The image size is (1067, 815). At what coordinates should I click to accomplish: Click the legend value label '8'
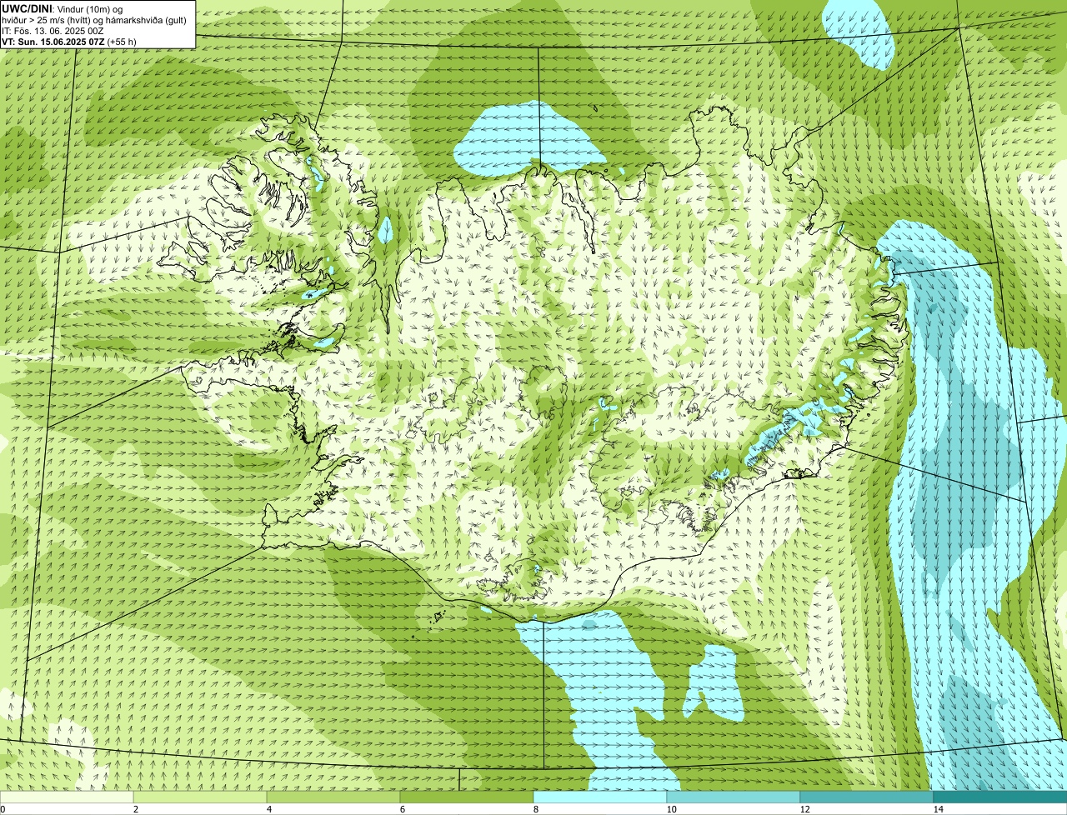pyautogui.click(x=535, y=809)
